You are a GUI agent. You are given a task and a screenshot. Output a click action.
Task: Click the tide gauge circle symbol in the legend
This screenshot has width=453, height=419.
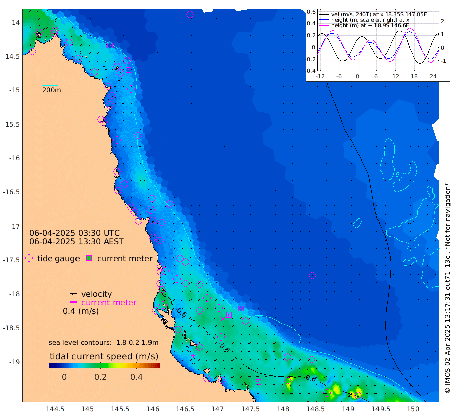point(29,258)
